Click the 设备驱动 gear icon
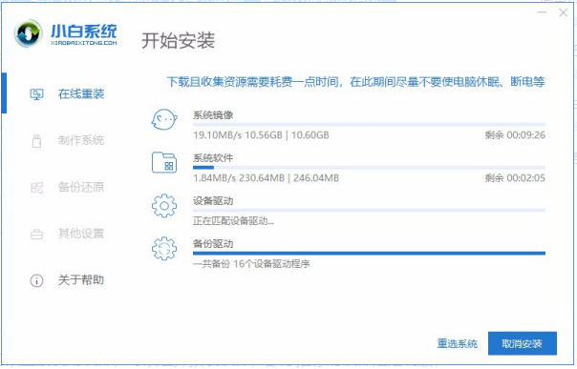 [164, 206]
